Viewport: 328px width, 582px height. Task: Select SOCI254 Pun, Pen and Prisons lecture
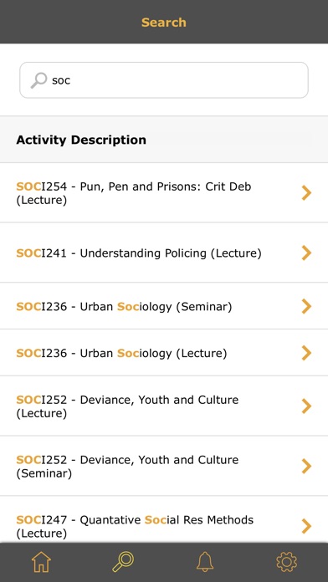click(x=164, y=193)
